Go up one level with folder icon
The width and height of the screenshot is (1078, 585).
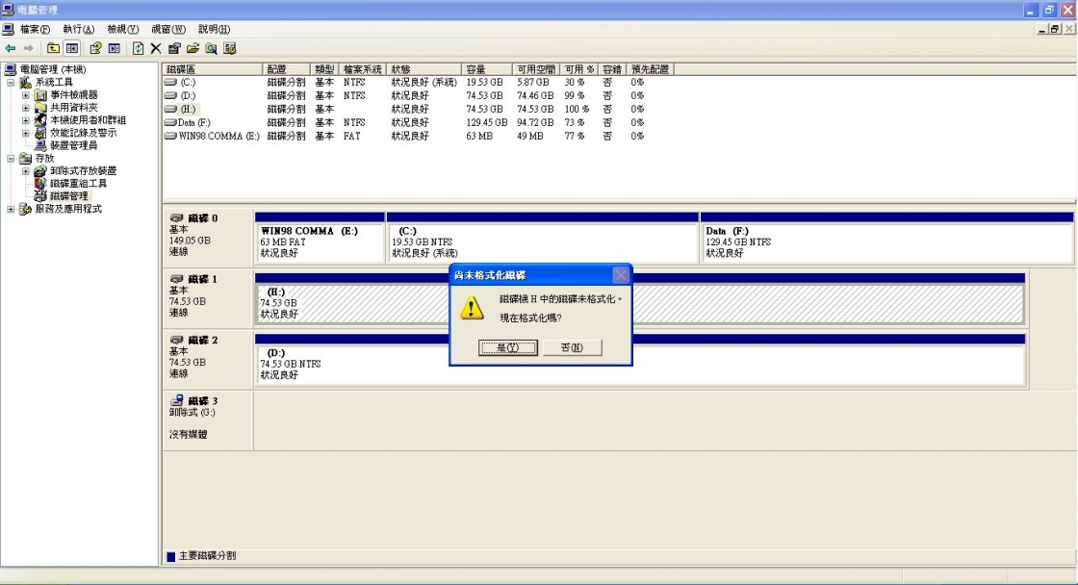point(53,48)
